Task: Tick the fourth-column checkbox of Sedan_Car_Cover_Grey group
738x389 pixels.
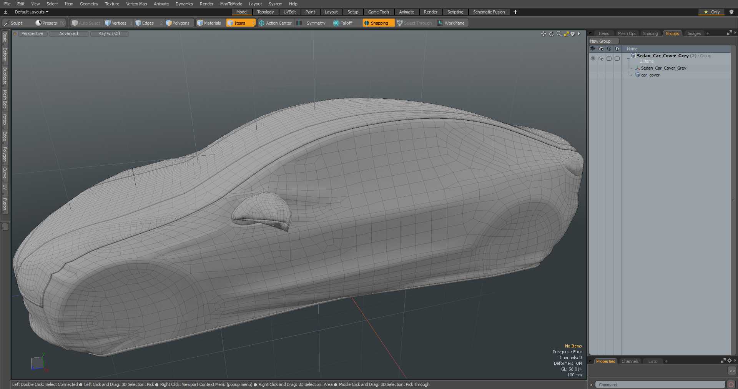Action: click(x=617, y=59)
